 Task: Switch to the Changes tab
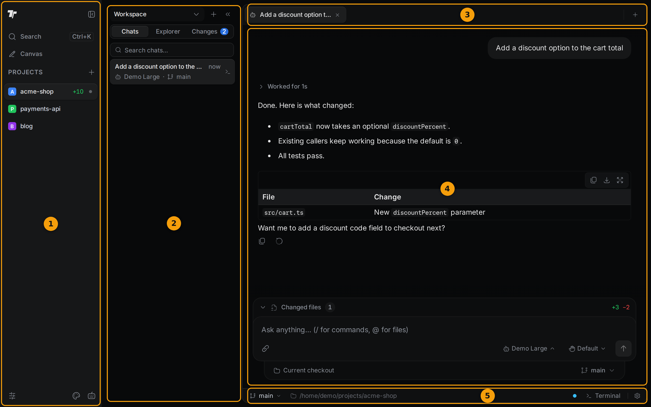click(x=210, y=32)
